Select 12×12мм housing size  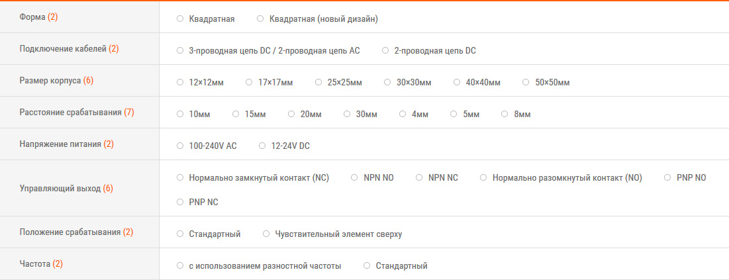point(180,83)
